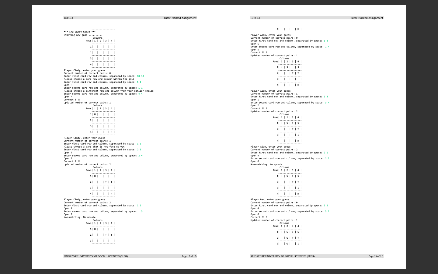
Task: Select the Tutor-Marked Assignment label on page 13
Action: tap(367, 18)
